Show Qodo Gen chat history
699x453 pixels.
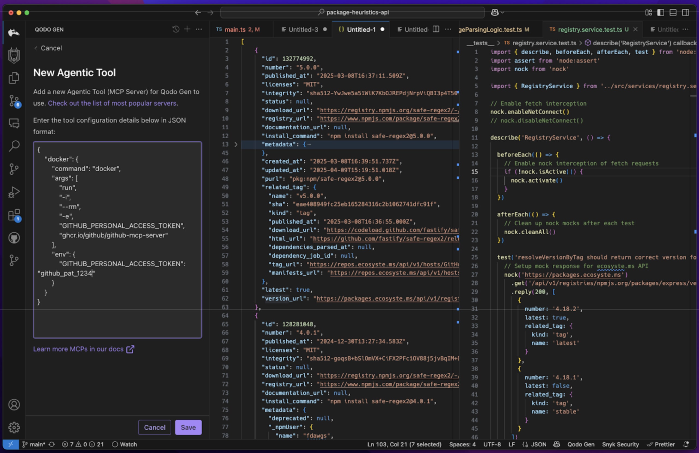176,29
